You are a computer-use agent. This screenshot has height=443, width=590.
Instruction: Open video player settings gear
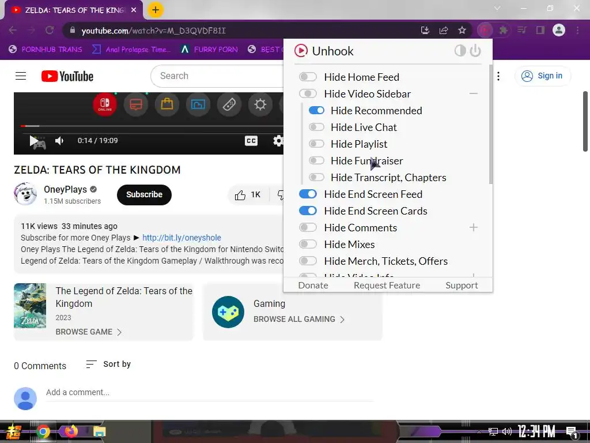tap(278, 141)
